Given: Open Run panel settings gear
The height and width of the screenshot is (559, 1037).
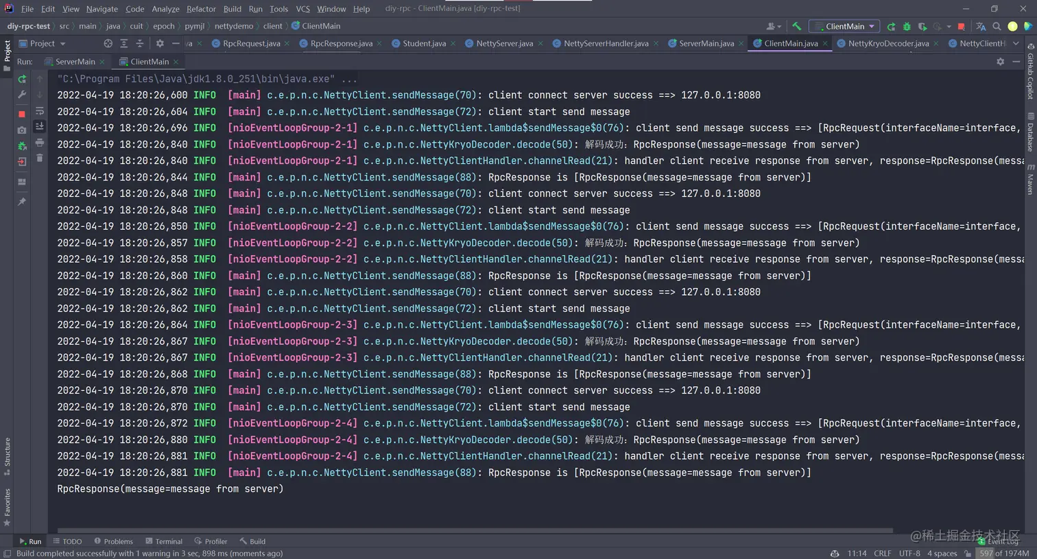Looking at the screenshot, I should click(x=1000, y=62).
